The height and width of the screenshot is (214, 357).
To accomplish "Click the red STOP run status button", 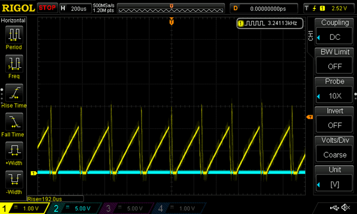I will coord(47,8).
